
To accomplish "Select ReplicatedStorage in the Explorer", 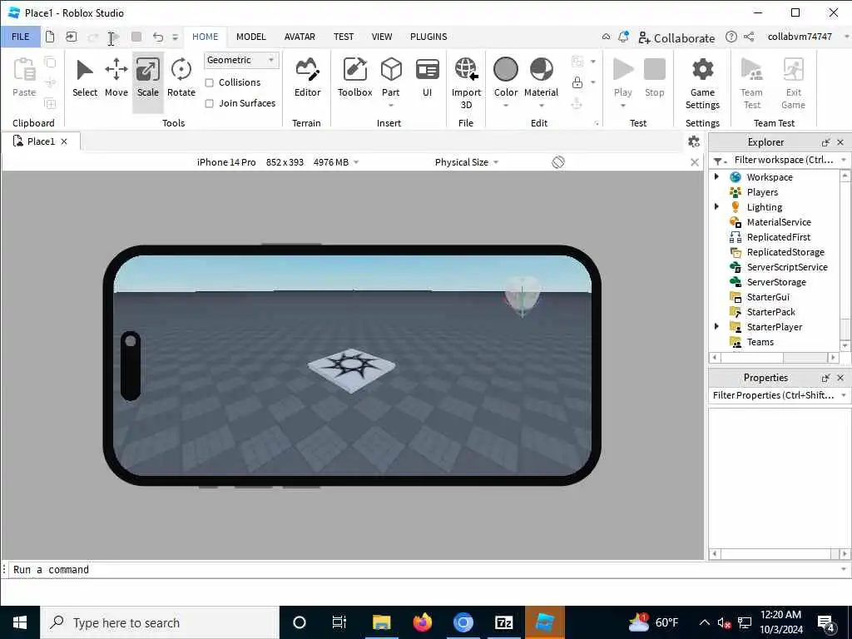I will click(785, 252).
